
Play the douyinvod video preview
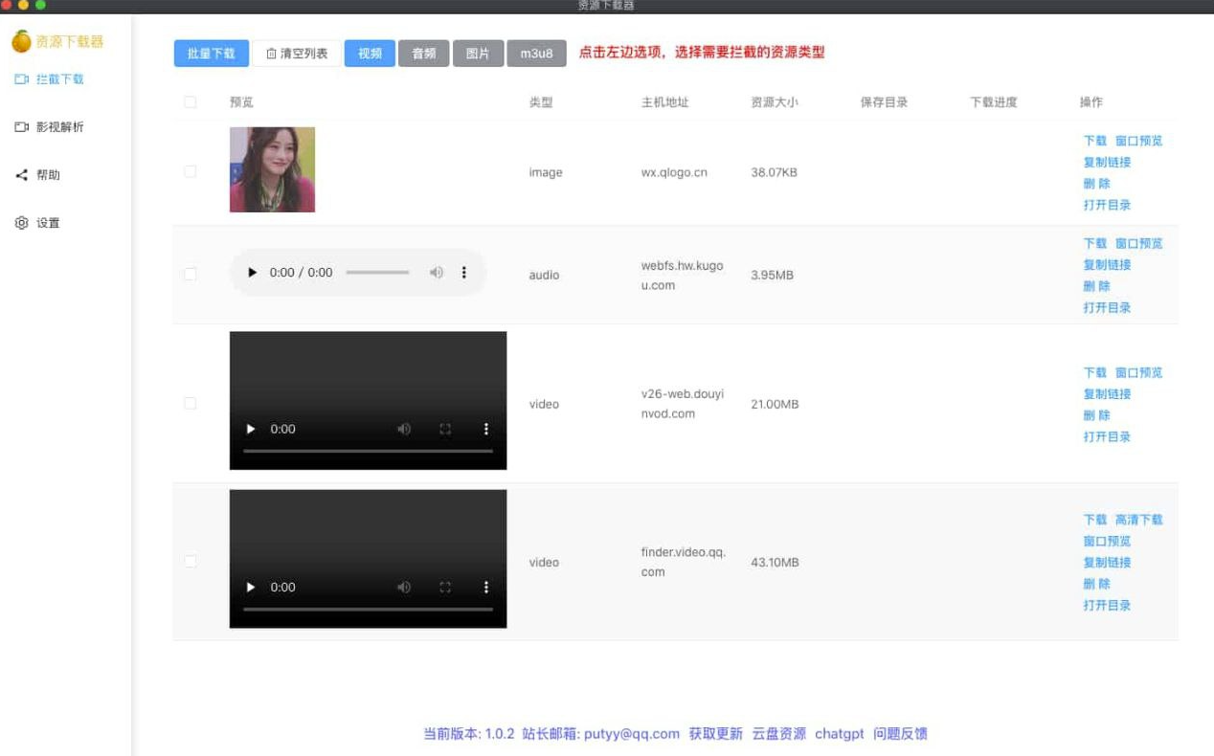pos(252,429)
